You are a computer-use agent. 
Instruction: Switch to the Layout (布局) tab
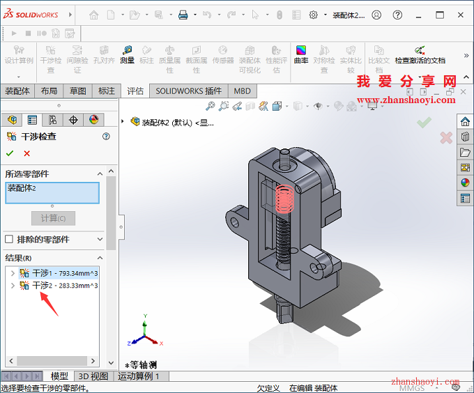pos(49,91)
